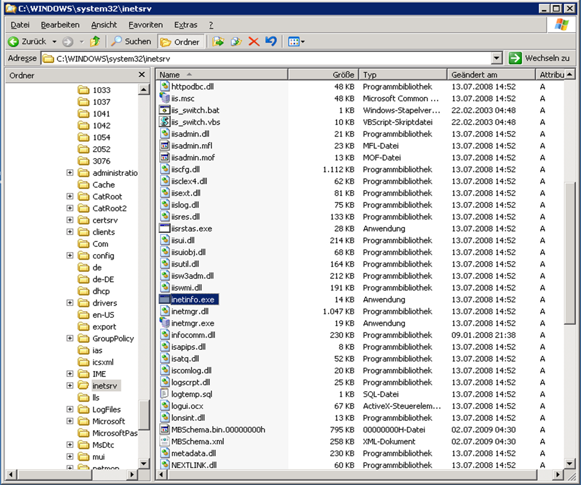Click the forward navigation arrow icon
This screenshot has height=485, width=581.
click(x=68, y=42)
